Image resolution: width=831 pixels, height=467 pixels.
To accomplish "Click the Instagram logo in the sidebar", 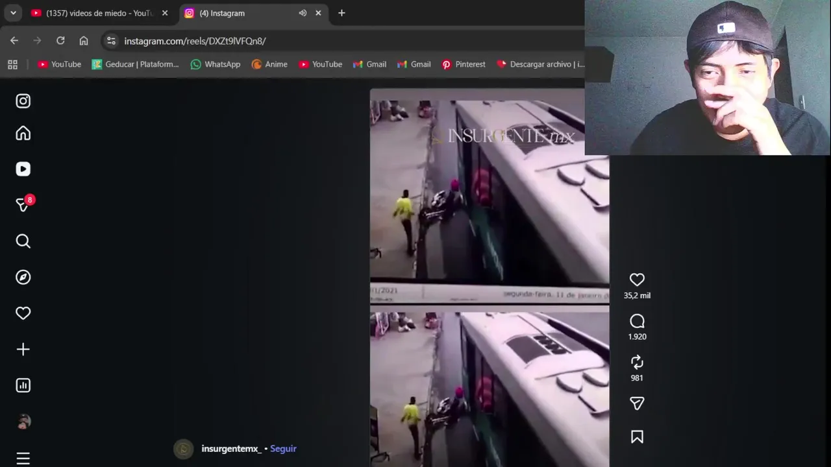I will pyautogui.click(x=23, y=101).
